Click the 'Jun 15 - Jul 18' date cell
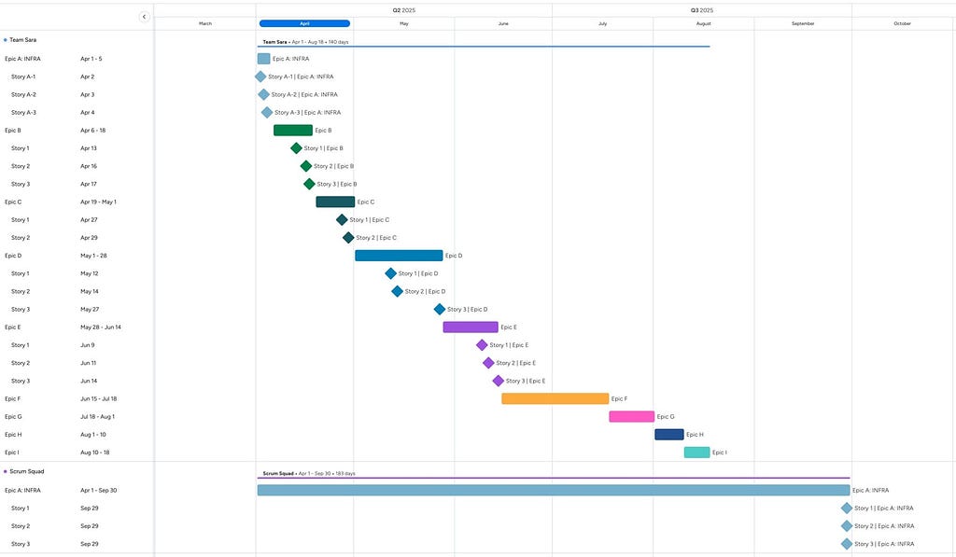 pos(98,398)
